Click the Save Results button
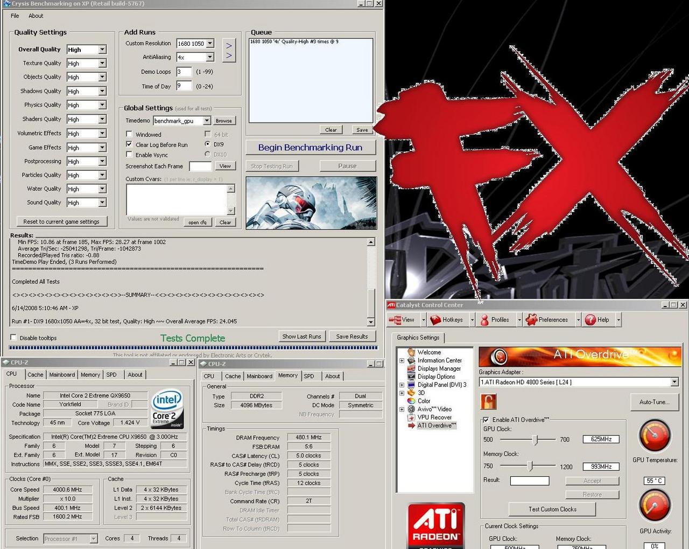This screenshot has width=689, height=549. [352, 336]
